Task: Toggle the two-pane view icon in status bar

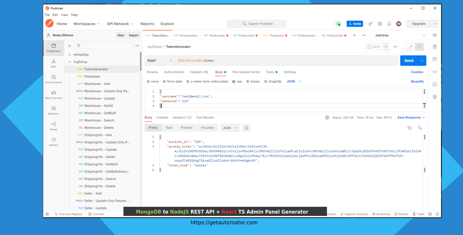Action: point(430,214)
